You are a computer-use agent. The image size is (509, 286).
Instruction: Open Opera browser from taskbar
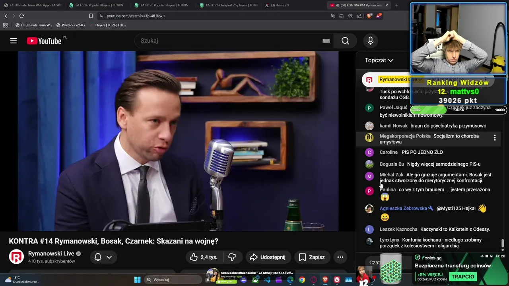(313, 280)
